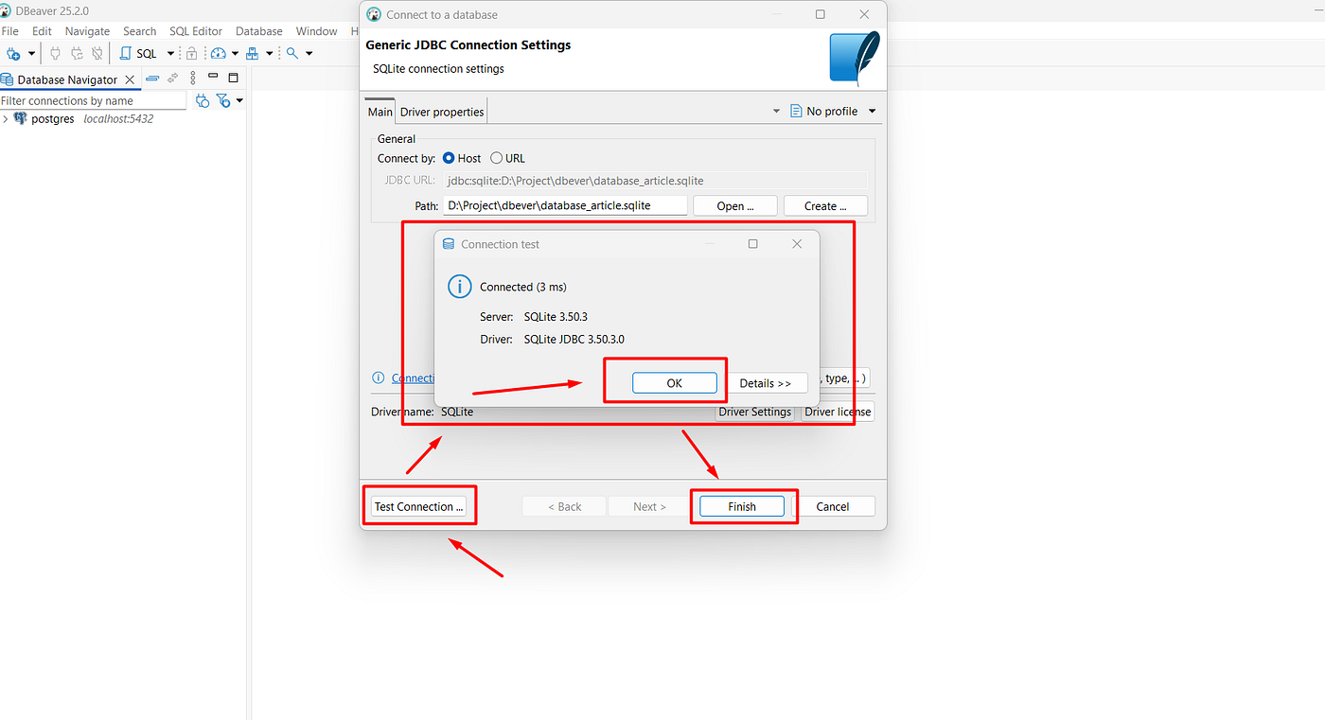Screen dimensions: 1325x720
Task: Click the Driver license button
Action: click(x=839, y=412)
